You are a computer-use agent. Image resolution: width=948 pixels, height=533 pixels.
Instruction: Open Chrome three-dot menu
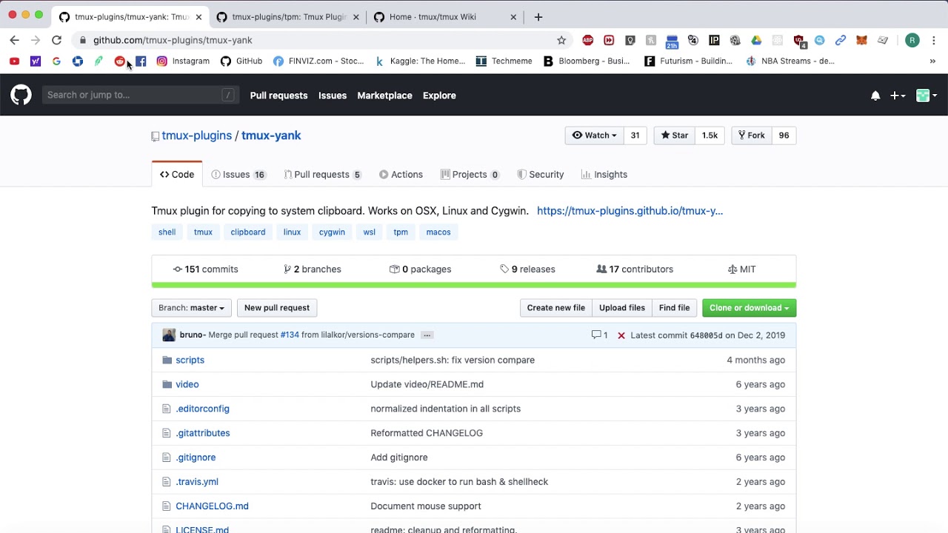click(934, 40)
